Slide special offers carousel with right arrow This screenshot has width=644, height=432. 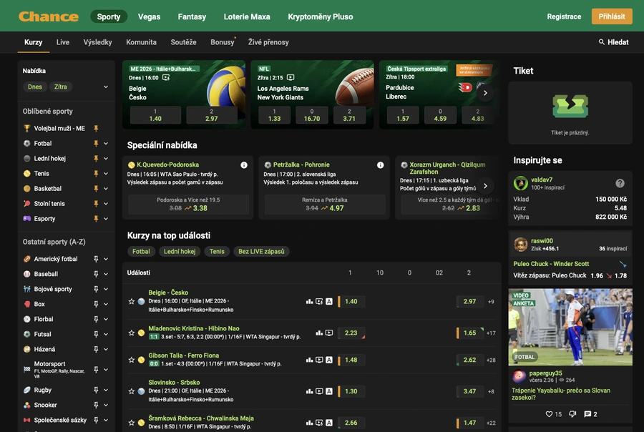tap(485, 186)
